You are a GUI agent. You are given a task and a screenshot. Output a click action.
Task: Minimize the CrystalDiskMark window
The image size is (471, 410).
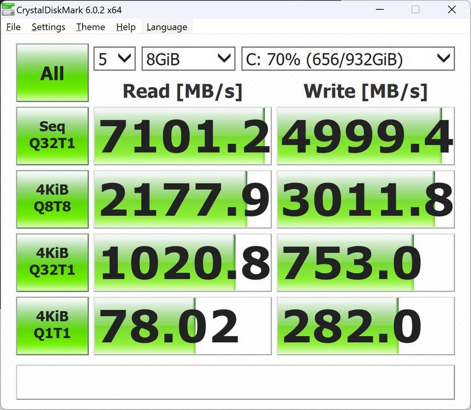point(380,9)
